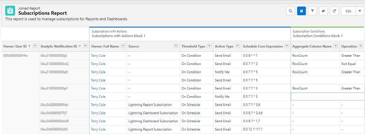Expand the Action Type column menu

(x=237, y=46)
